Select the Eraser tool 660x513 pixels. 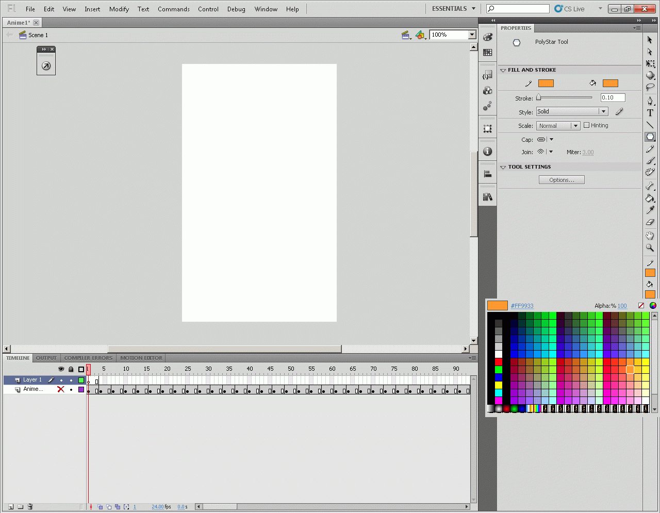coord(650,222)
